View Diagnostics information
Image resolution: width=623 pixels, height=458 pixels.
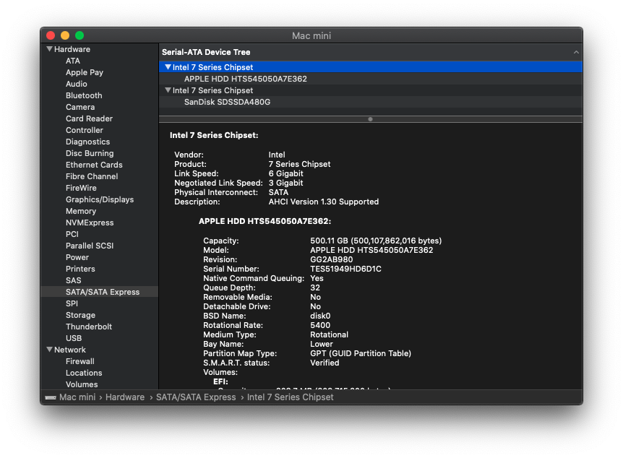tap(87, 142)
